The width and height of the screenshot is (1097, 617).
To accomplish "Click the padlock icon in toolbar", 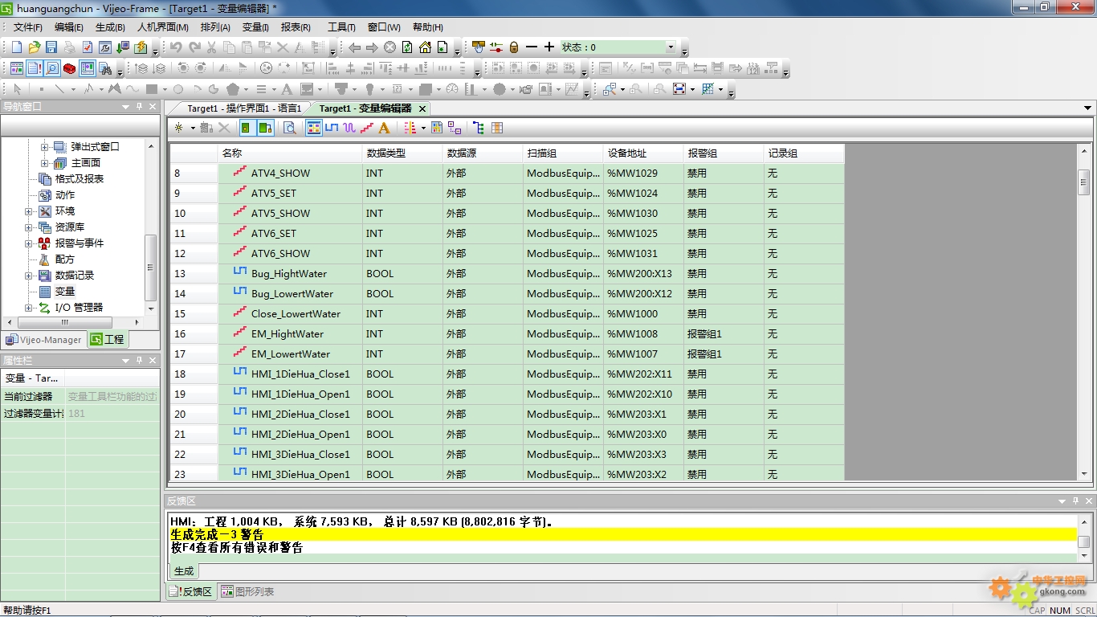I will [514, 47].
